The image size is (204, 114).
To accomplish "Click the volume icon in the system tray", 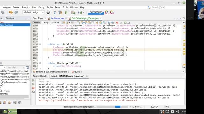I will point(178,111).
